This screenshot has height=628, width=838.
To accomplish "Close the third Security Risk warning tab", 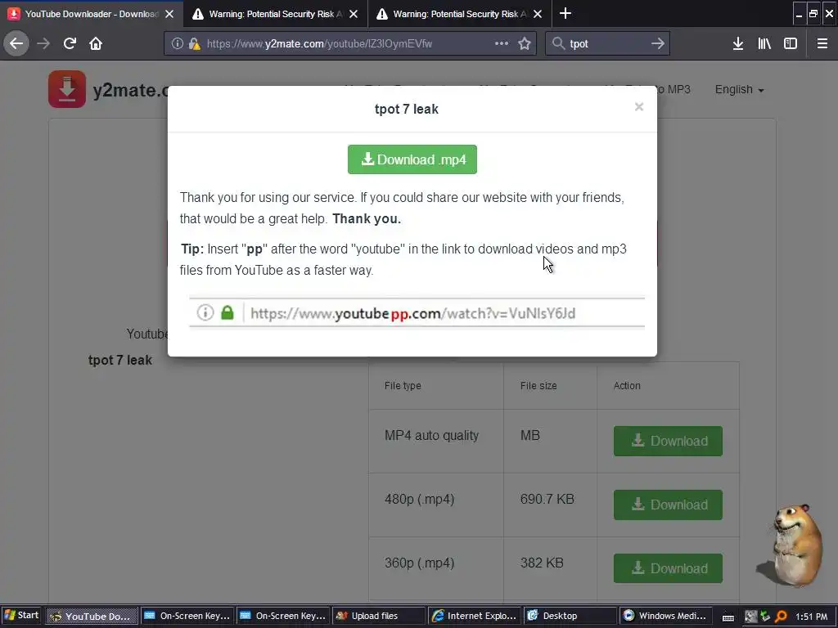I will click(538, 14).
